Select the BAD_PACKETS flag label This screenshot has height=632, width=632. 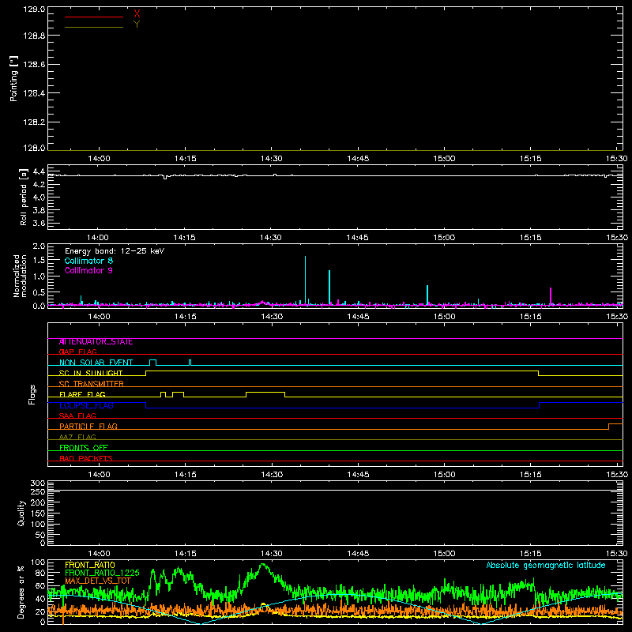tap(86, 458)
